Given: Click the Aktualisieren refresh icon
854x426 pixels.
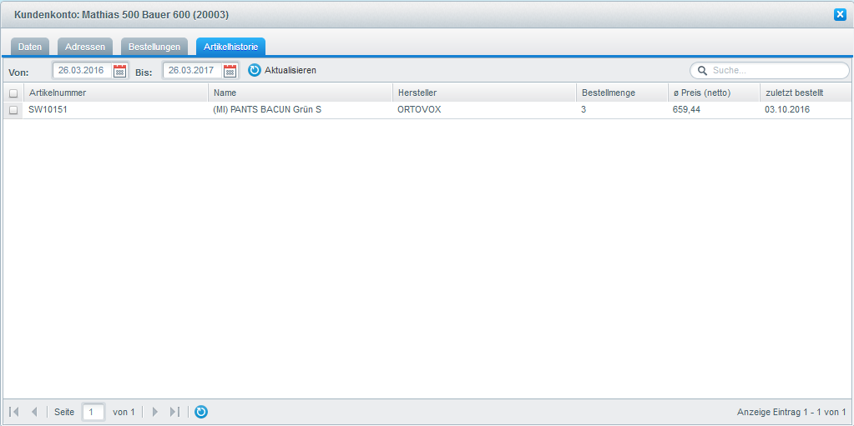Looking at the screenshot, I should click(x=255, y=71).
